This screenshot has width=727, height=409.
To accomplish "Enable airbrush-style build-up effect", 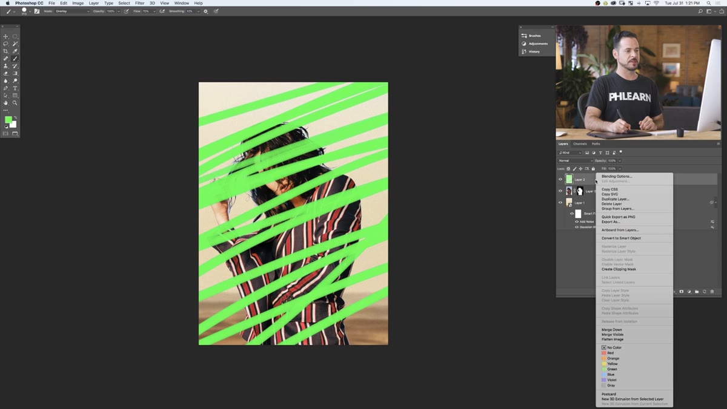I will coord(162,11).
